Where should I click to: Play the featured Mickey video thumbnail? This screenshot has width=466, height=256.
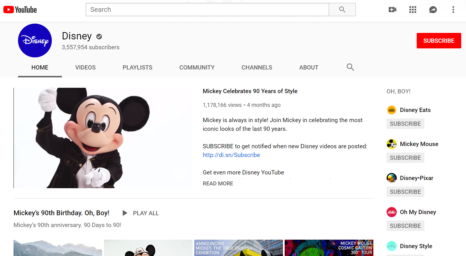coord(103,138)
